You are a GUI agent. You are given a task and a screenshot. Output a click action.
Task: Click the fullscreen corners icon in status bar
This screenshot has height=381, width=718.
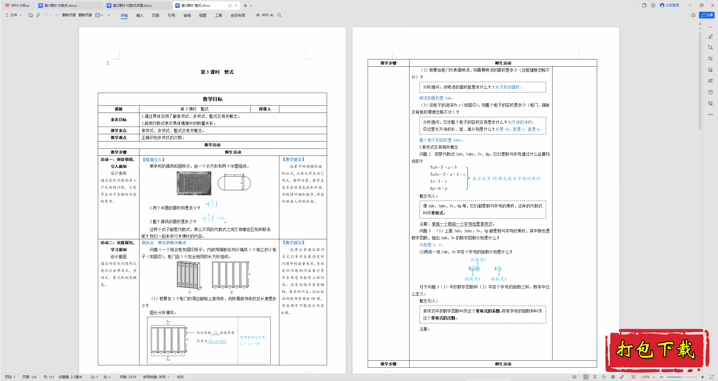712,377
